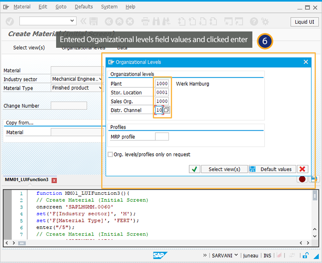The image size is (322, 263).
Task: Open the window system menu icon top-left
Action: [x=6, y=7]
